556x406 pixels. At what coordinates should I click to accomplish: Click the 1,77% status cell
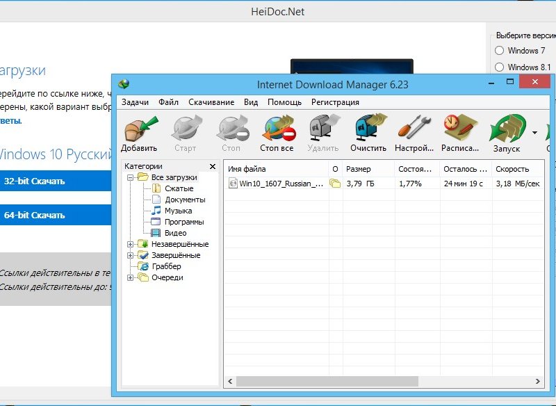pos(410,184)
